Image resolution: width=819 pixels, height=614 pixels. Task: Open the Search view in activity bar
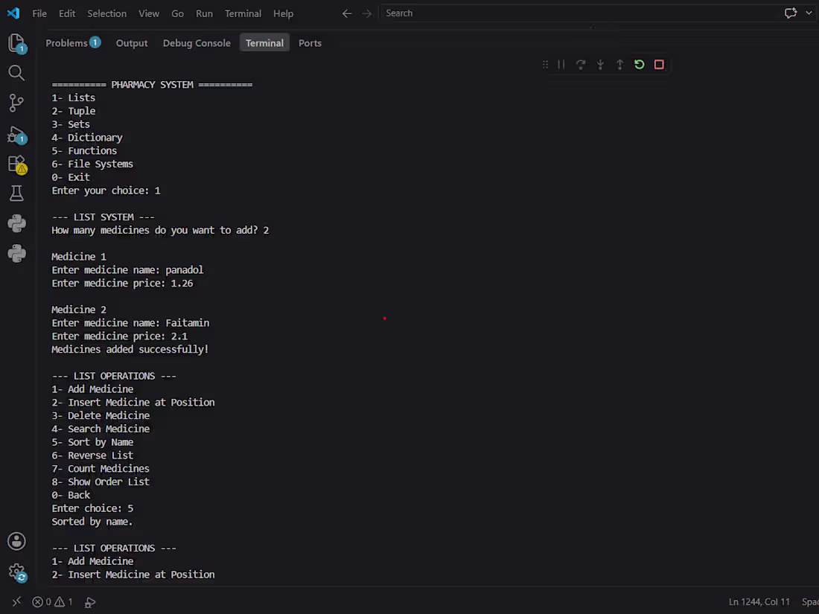16,73
